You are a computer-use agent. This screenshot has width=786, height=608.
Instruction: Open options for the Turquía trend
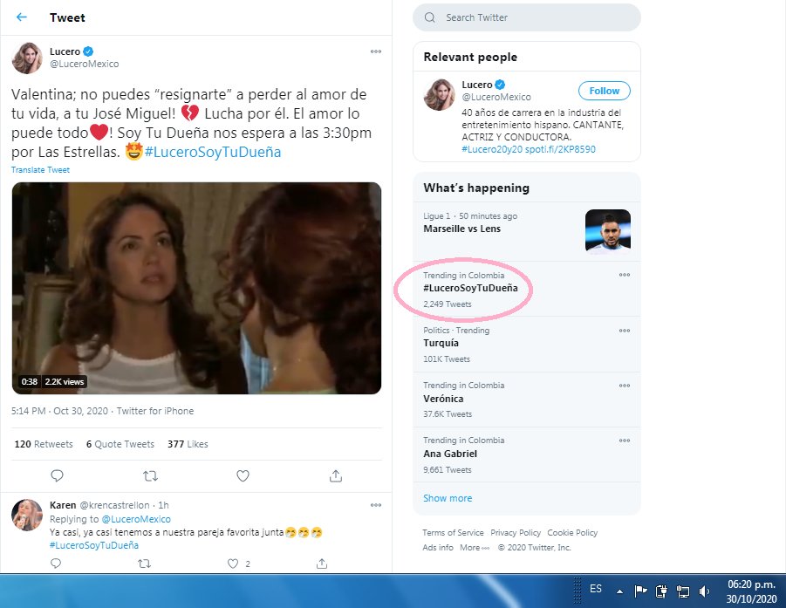[x=624, y=331]
